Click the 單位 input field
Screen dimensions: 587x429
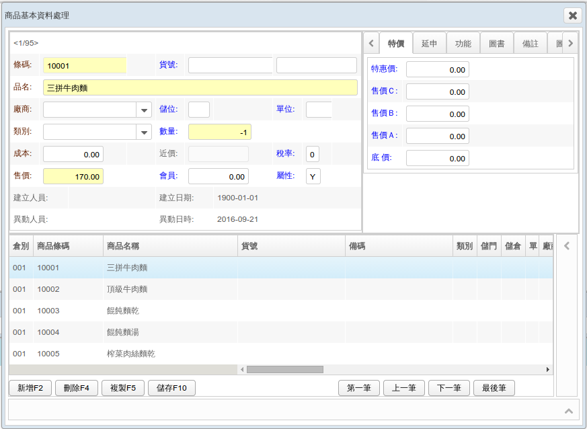coord(319,110)
